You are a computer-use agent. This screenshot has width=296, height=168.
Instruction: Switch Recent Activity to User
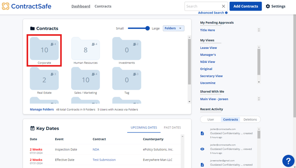tap(211, 120)
